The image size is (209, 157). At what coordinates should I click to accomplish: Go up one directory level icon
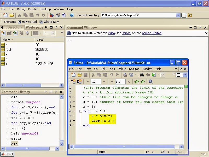[x=190, y=15]
